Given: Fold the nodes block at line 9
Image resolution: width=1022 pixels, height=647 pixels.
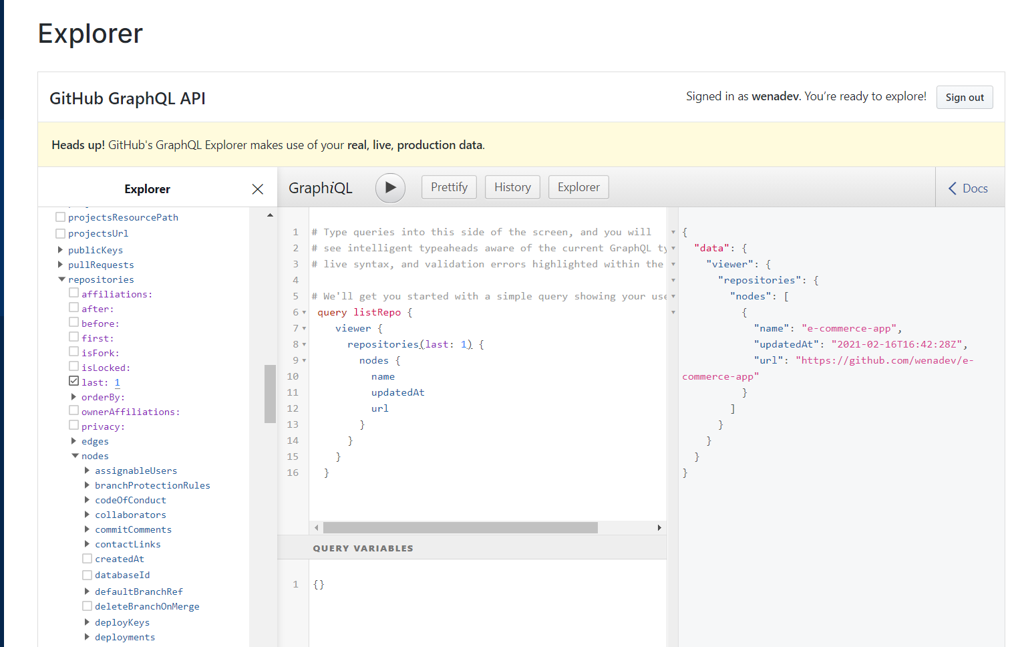Looking at the screenshot, I should [304, 361].
